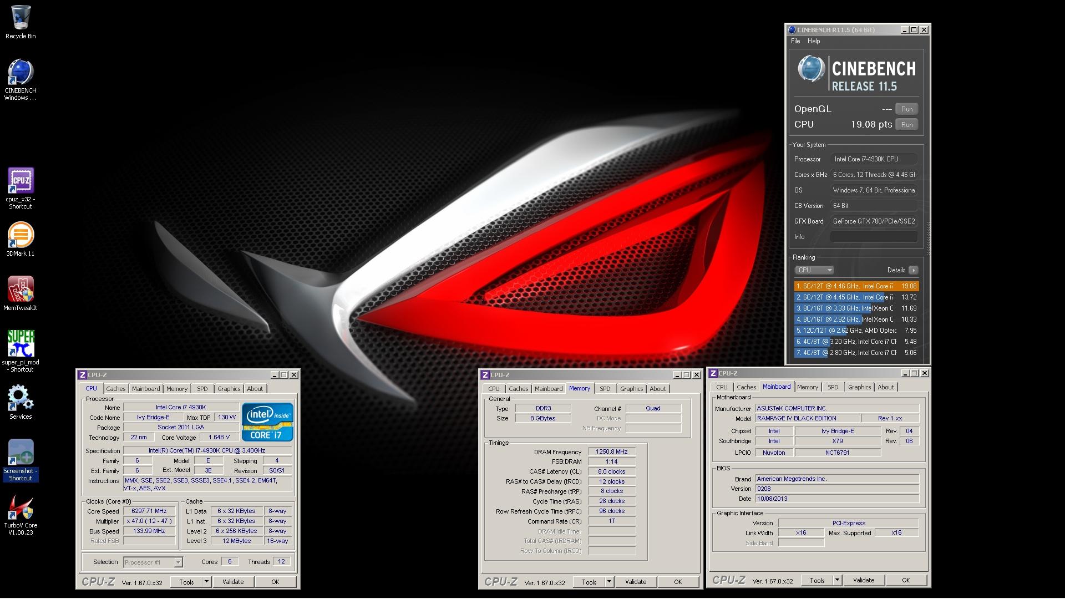1065x599 pixels.
Task: Open SPD tab in Mainboard window
Action: point(833,387)
